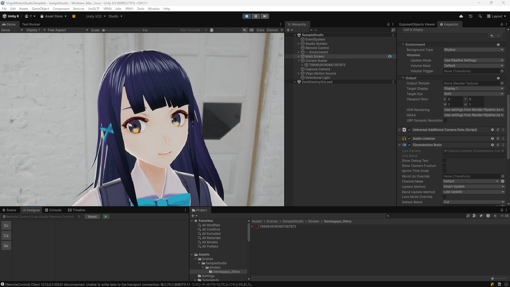
Task: Enable Show Debug Text checkbox
Action: [x=444, y=161]
